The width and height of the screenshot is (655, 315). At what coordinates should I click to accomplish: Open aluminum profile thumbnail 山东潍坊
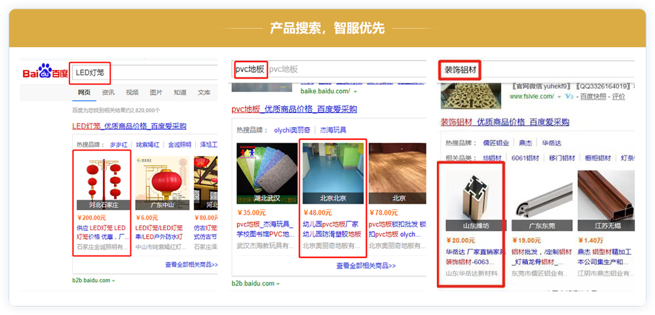pos(476,201)
